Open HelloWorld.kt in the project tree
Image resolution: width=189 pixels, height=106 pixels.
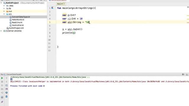coord(18,20)
